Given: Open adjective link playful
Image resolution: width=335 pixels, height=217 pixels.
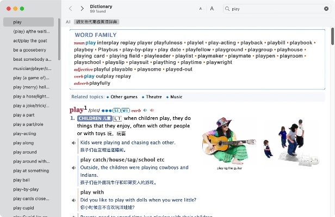Looking at the screenshot, I should click(x=102, y=69).
